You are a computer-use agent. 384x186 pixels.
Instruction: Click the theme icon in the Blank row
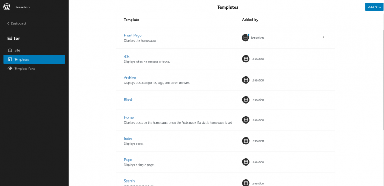click(245, 100)
